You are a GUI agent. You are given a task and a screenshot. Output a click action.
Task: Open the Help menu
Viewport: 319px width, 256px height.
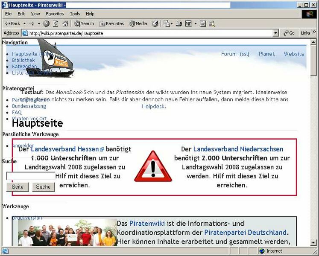click(90, 14)
